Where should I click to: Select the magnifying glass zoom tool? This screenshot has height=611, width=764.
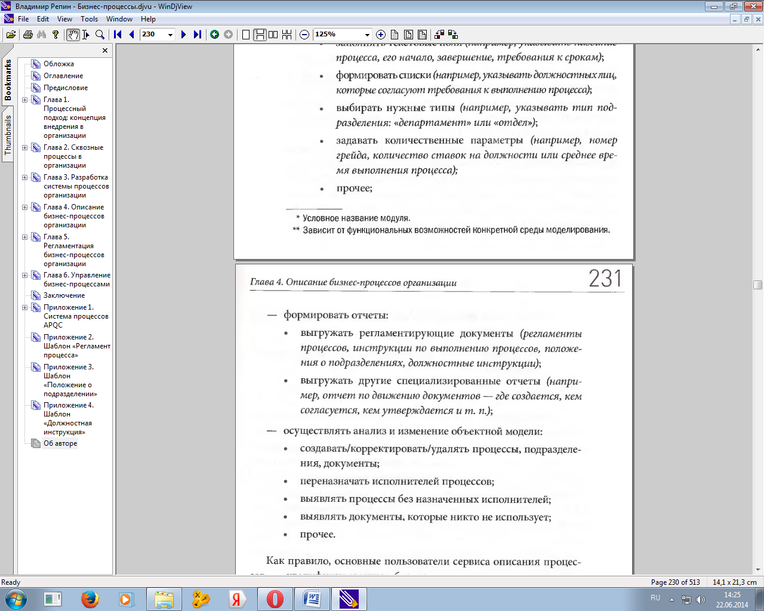[x=100, y=35]
